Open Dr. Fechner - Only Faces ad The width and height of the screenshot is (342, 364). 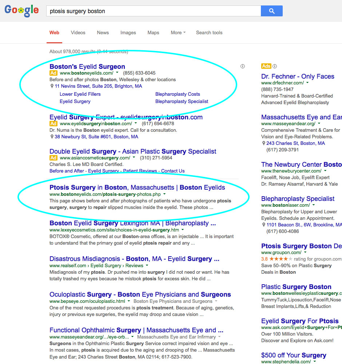(x=298, y=76)
